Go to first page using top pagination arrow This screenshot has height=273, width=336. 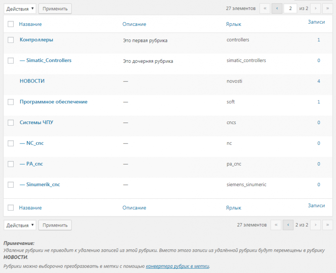click(x=265, y=8)
